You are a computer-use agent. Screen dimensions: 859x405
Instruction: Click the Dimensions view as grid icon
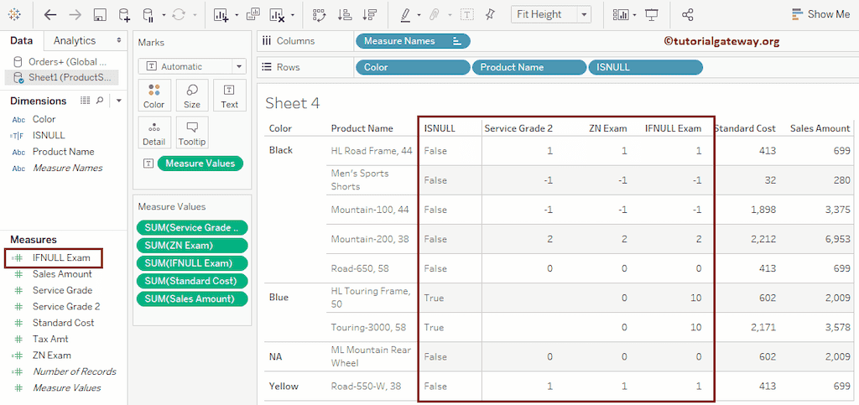tap(85, 101)
